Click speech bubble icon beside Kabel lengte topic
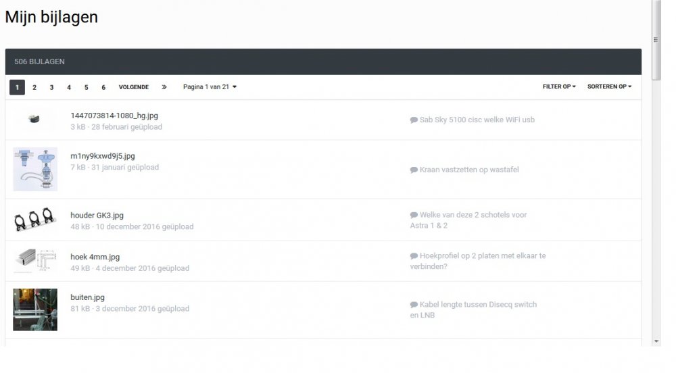 pos(414,305)
